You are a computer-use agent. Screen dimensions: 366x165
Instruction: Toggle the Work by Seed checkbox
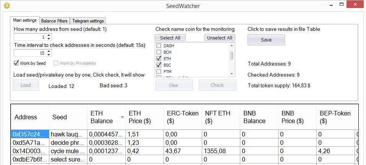pos(16,63)
